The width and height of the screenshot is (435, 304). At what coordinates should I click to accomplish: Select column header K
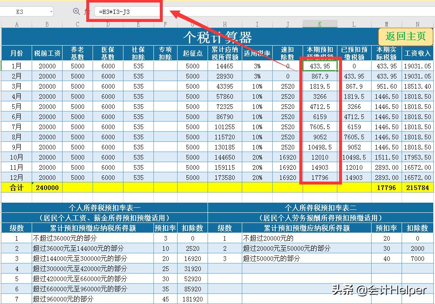click(x=321, y=24)
